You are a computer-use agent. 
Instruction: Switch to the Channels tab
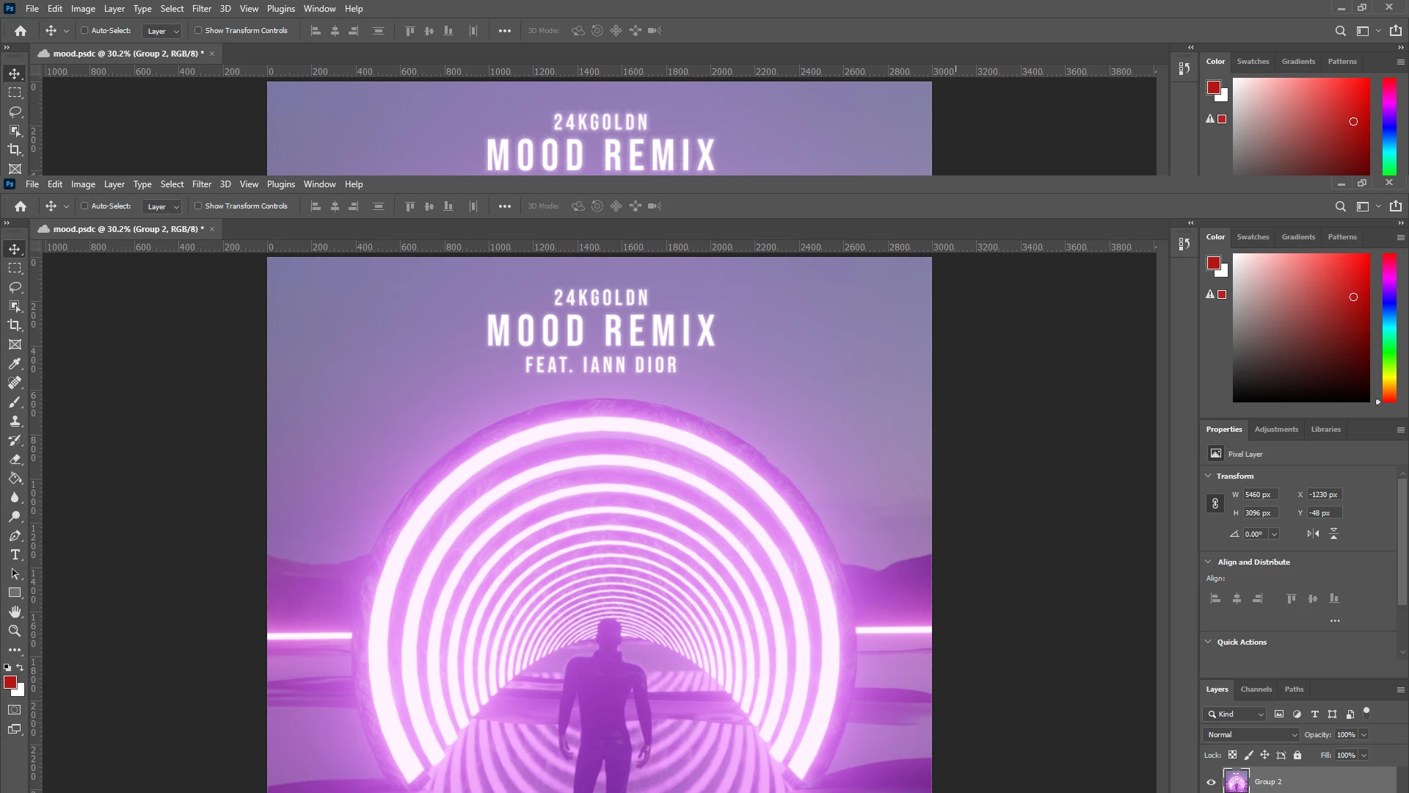coord(1256,689)
